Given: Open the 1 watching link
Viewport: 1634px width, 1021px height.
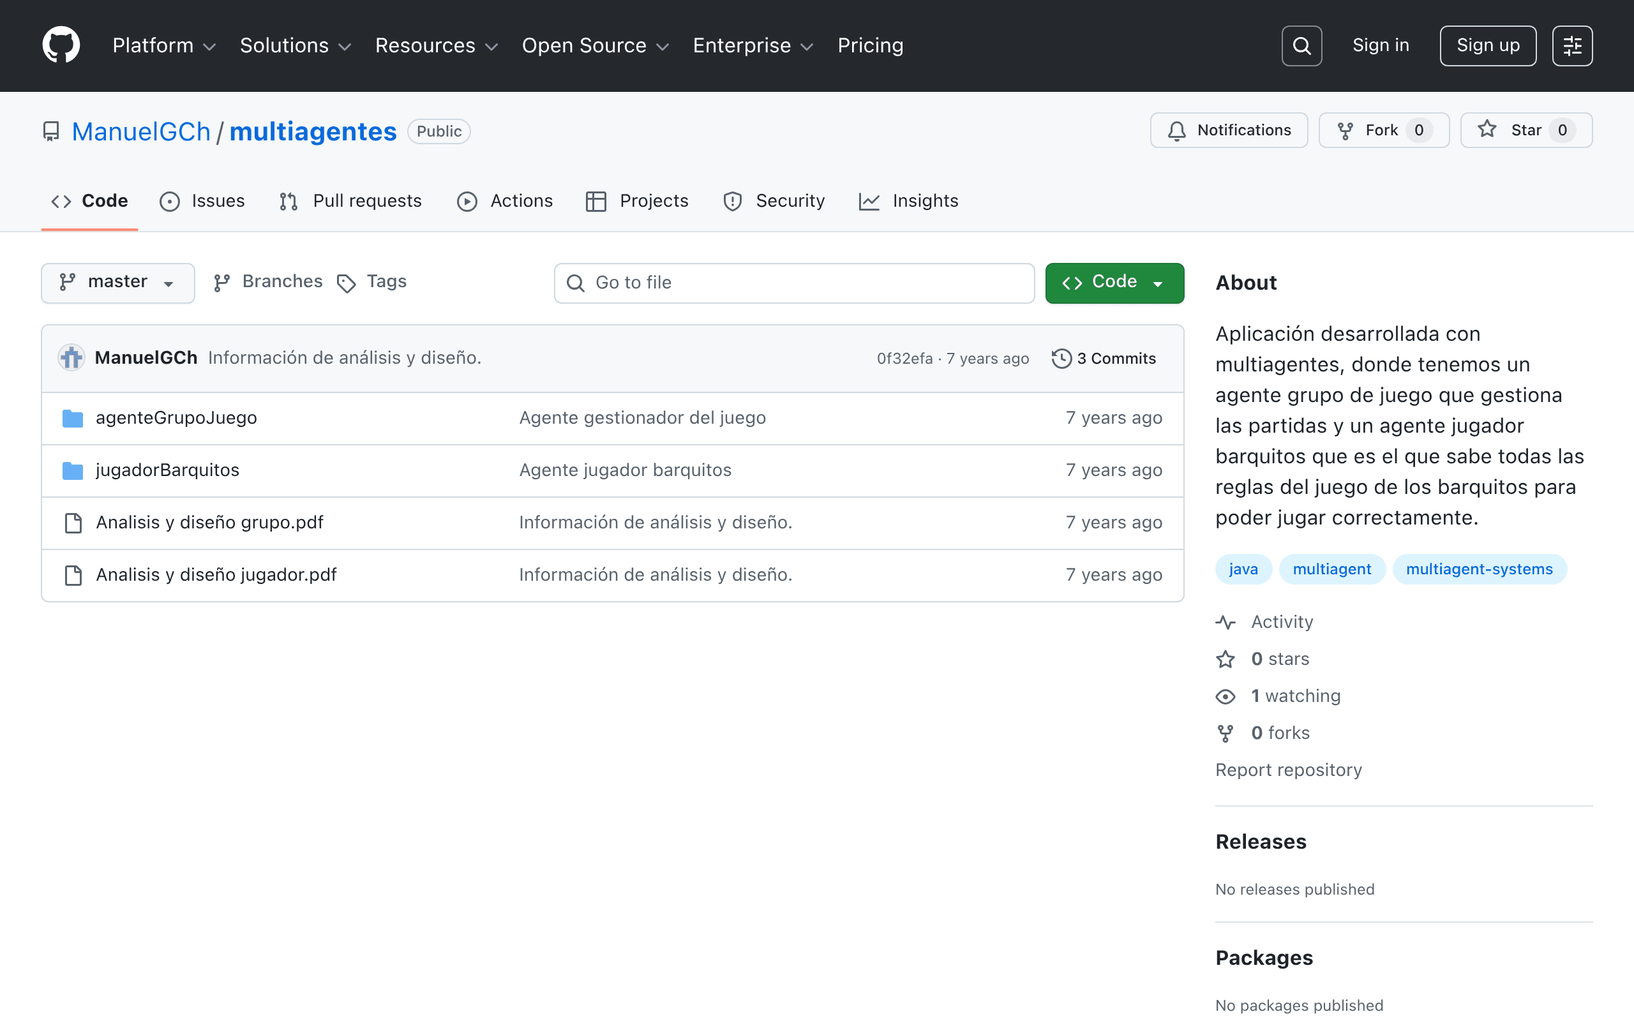Looking at the screenshot, I should point(1277,696).
